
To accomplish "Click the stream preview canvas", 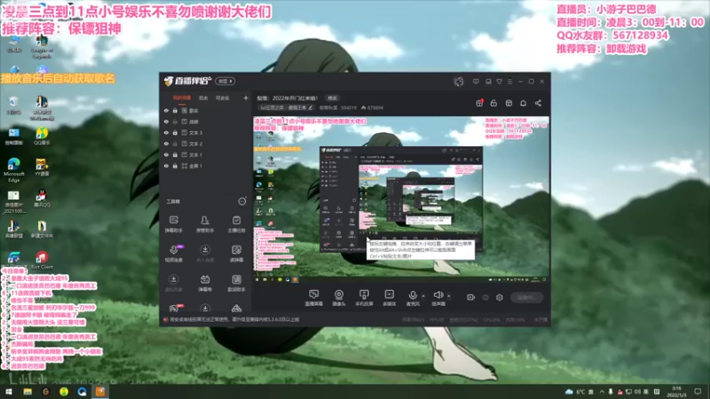I will [401, 199].
